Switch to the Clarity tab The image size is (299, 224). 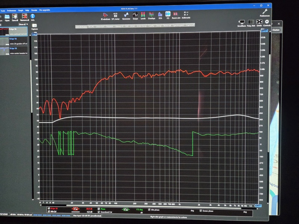(151, 26)
